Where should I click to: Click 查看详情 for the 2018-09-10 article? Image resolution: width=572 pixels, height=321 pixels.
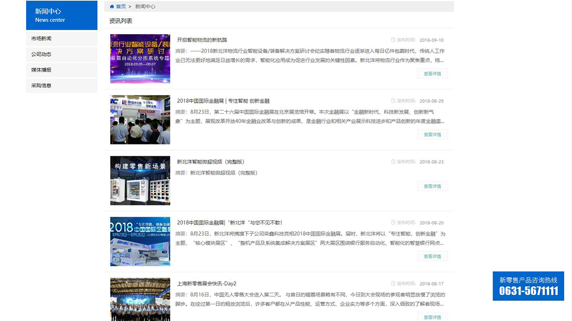click(432, 74)
